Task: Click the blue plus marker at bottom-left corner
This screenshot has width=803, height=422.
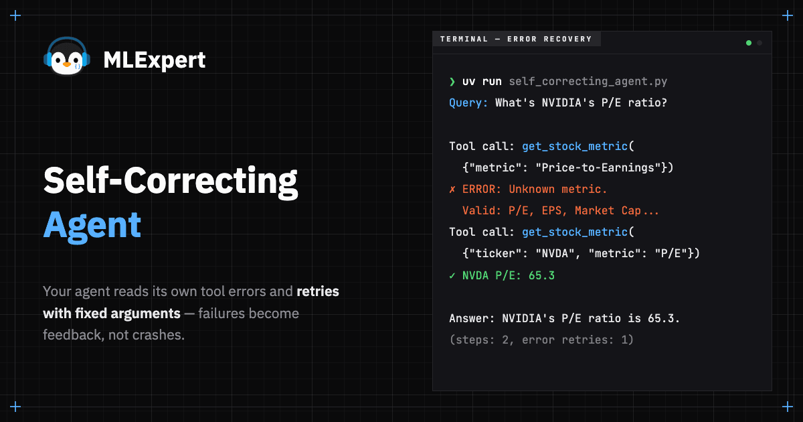Action: click(x=16, y=407)
